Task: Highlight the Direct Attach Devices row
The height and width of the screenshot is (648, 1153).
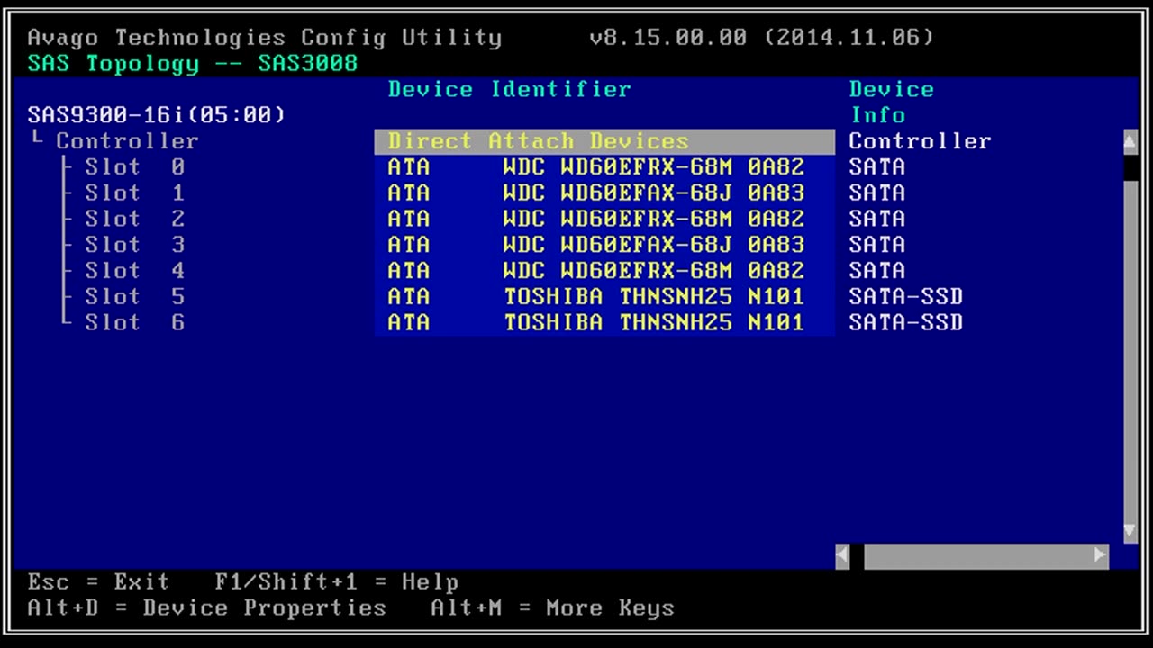Action: (x=604, y=141)
